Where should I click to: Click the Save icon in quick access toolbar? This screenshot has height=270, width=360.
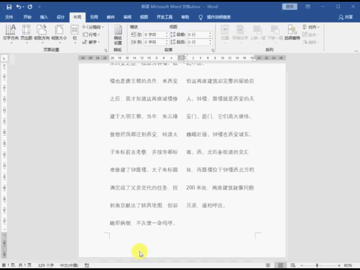(9, 7)
